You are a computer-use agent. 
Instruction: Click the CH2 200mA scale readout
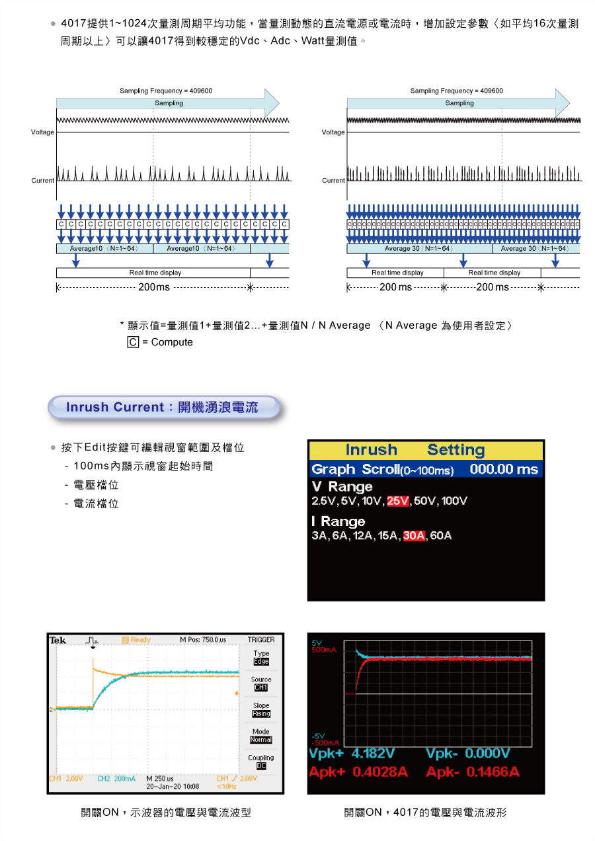click(x=116, y=779)
